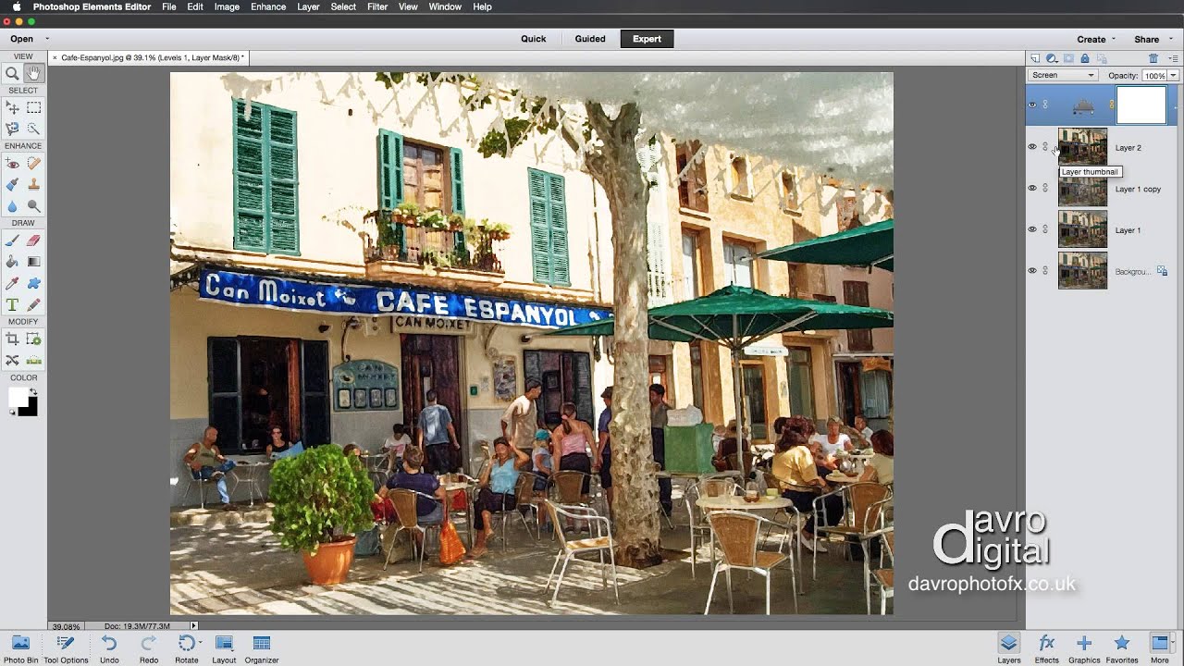1184x666 pixels.
Task: Add a layer mask
Action: point(1068,58)
